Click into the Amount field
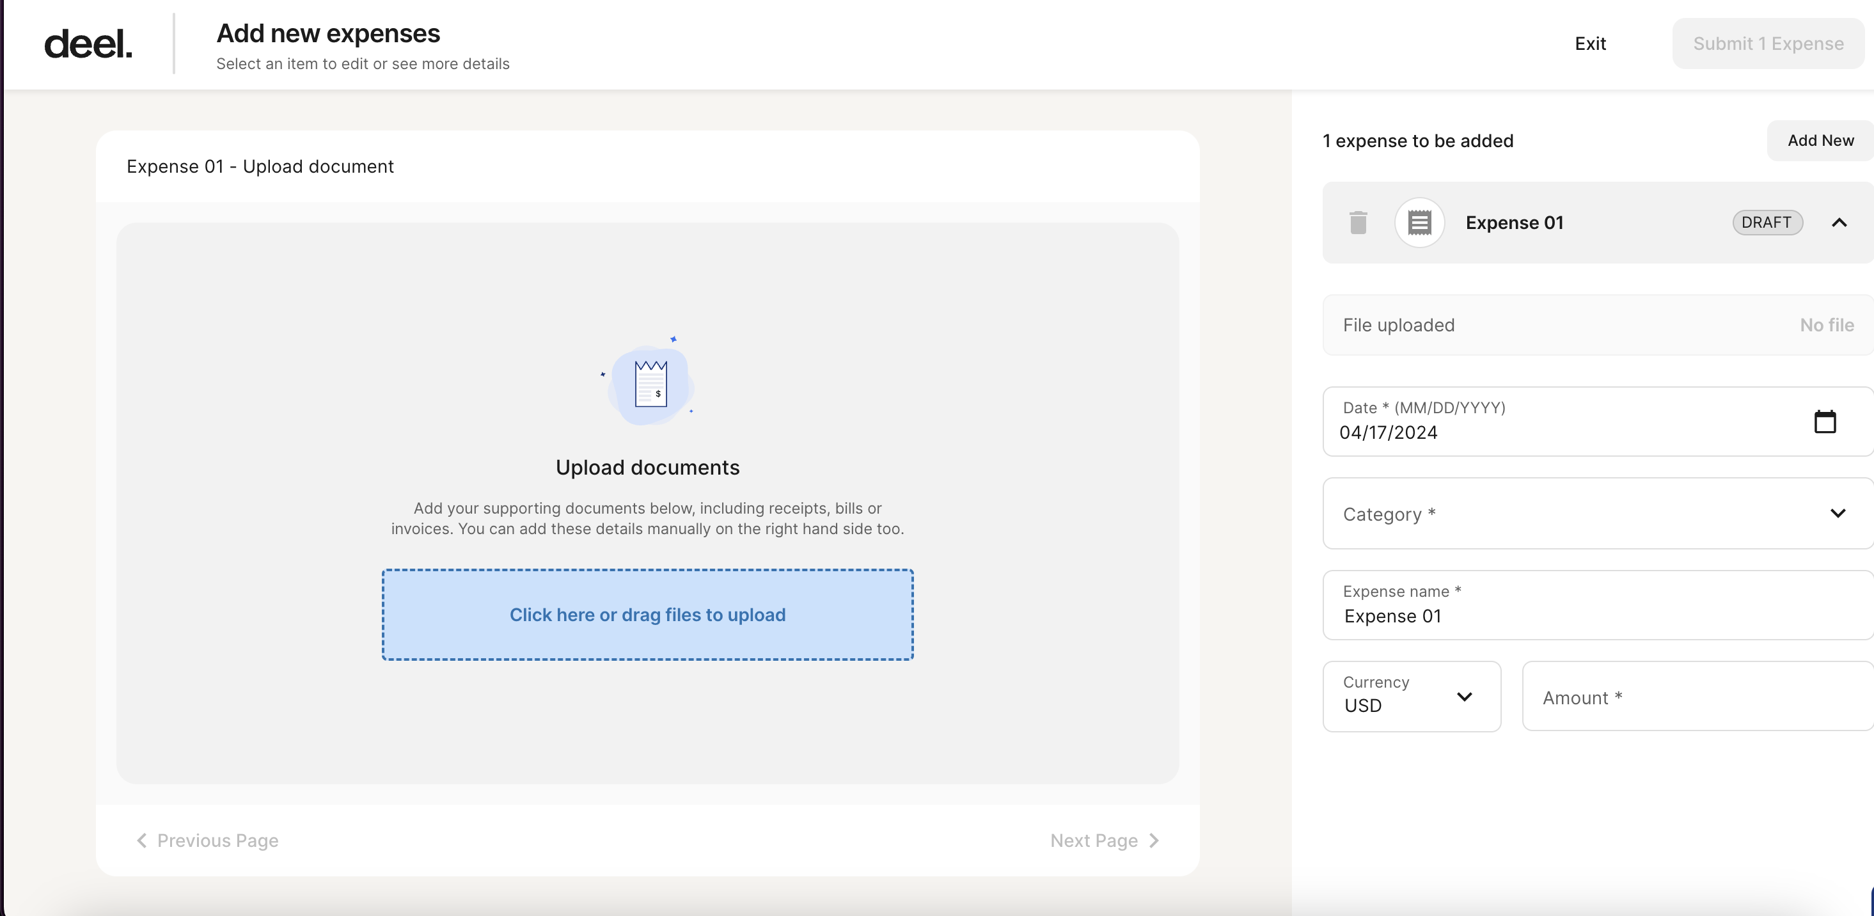The width and height of the screenshot is (1874, 916). pyautogui.click(x=1695, y=697)
